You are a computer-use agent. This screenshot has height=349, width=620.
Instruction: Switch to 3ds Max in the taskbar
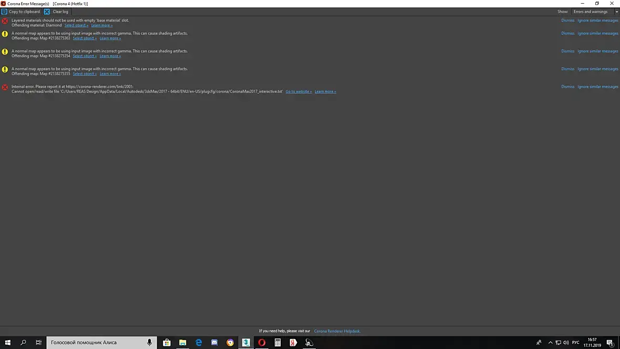click(x=246, y=342)
